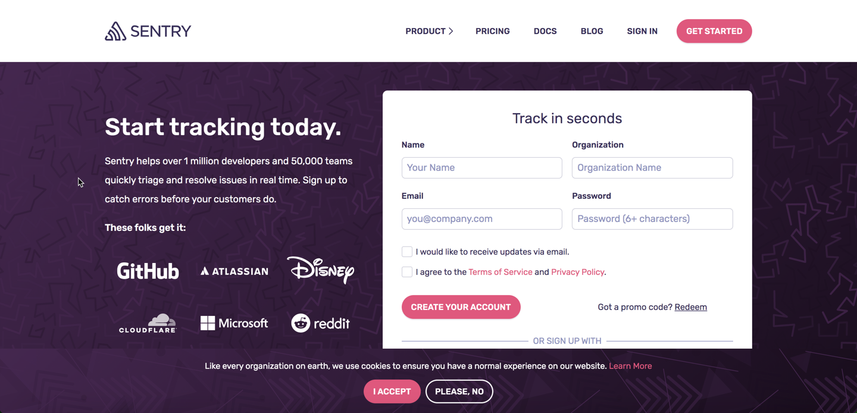Open the Pricing page
The image size is (857, 413).
[493, 31]
